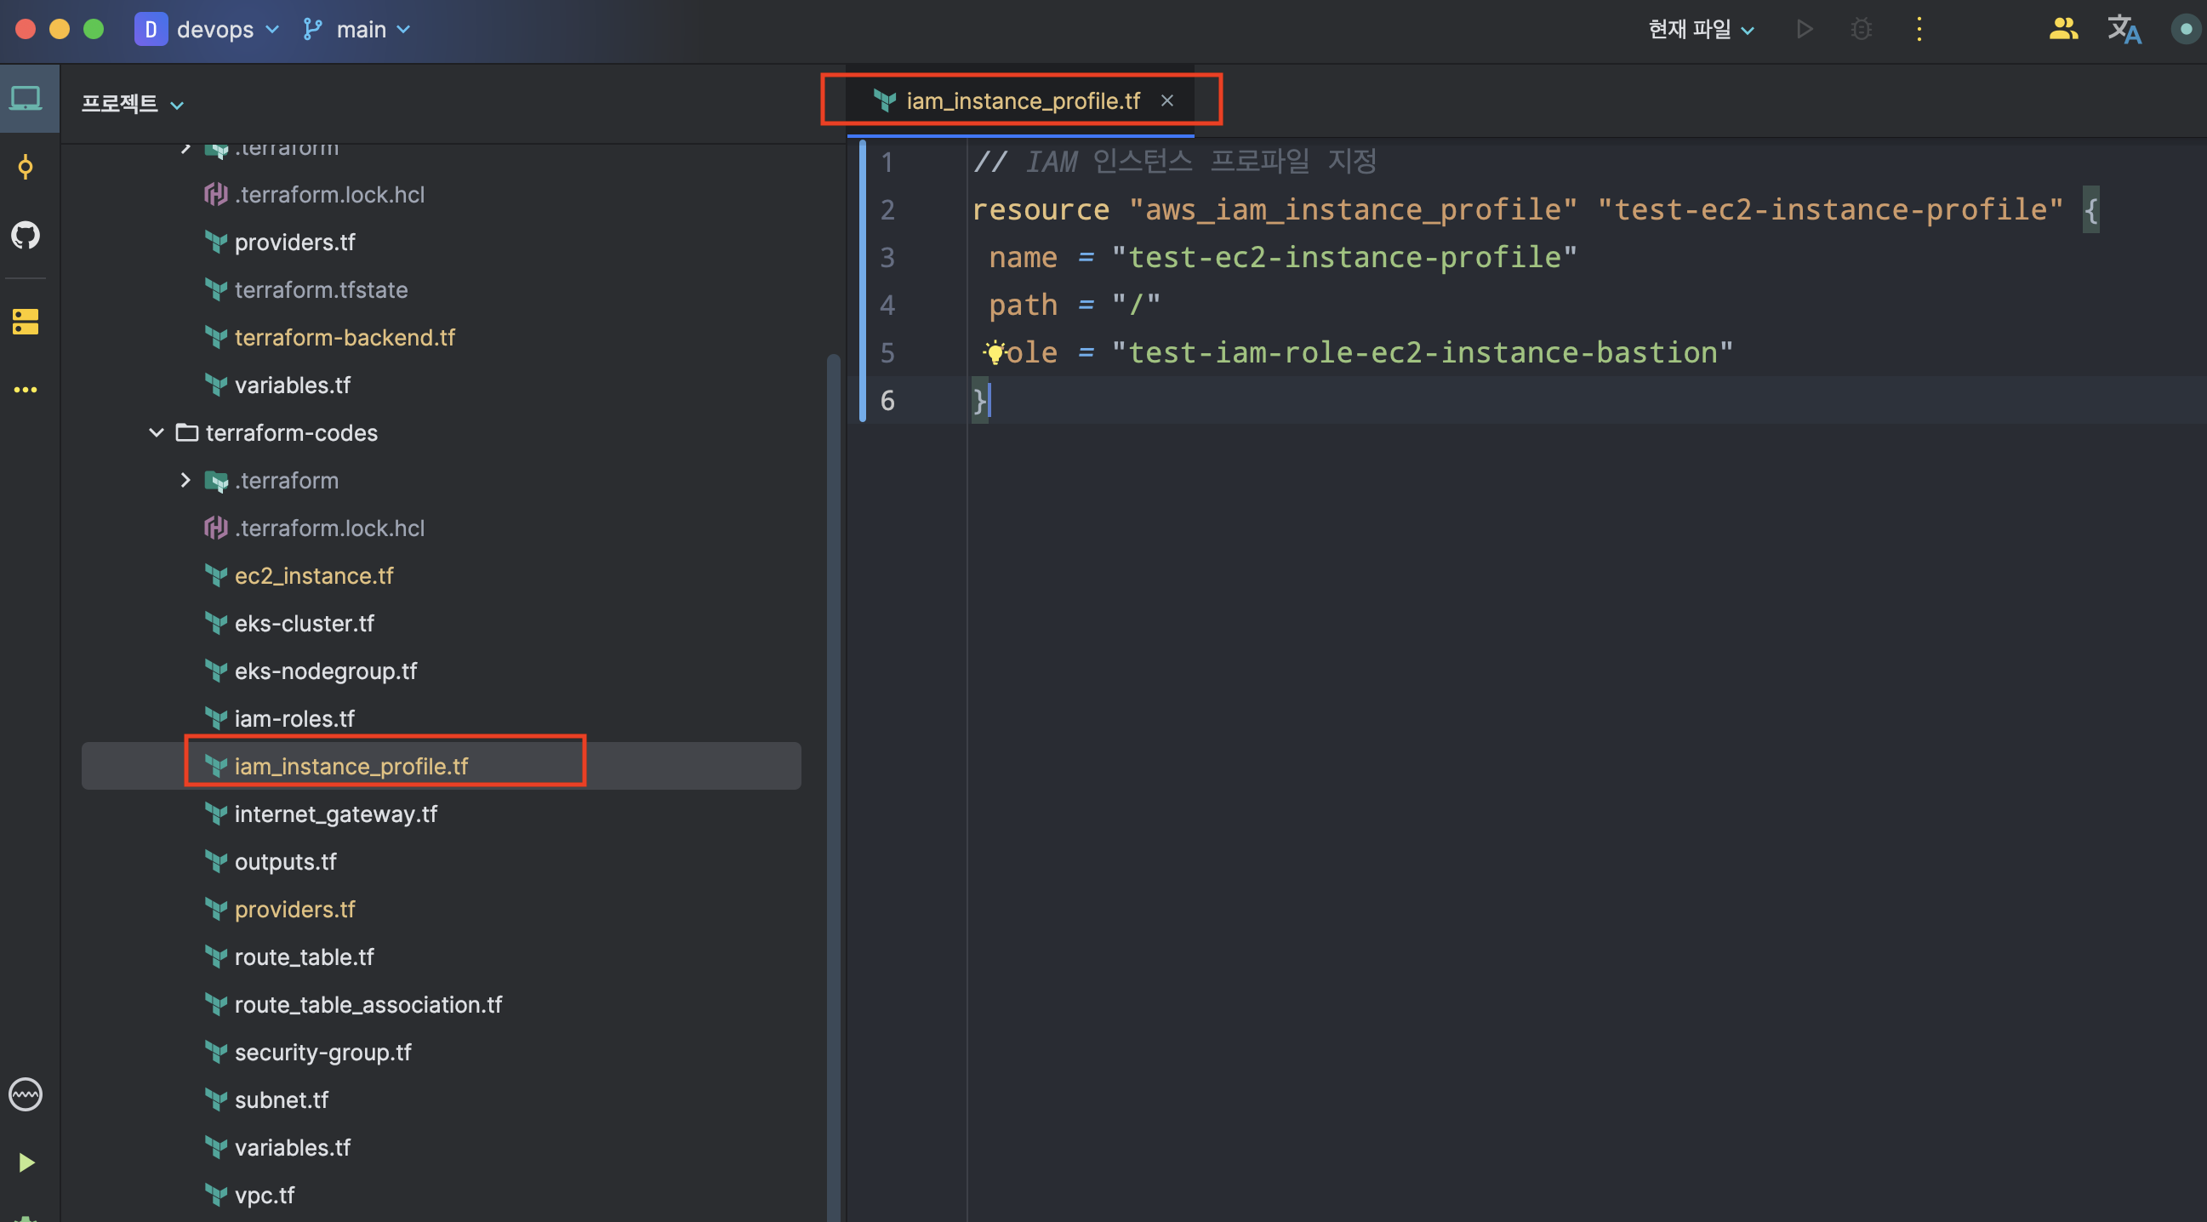Screen dimensions: 2207x1222
Task: Open the Commit tool window icon
Action: click(26, 166)
